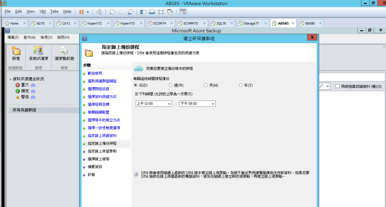This screenshot has width=386, height=207.
Task: Click the send Ctrl+Alt+Del toolbar icon
Action: tap(99, 12)
